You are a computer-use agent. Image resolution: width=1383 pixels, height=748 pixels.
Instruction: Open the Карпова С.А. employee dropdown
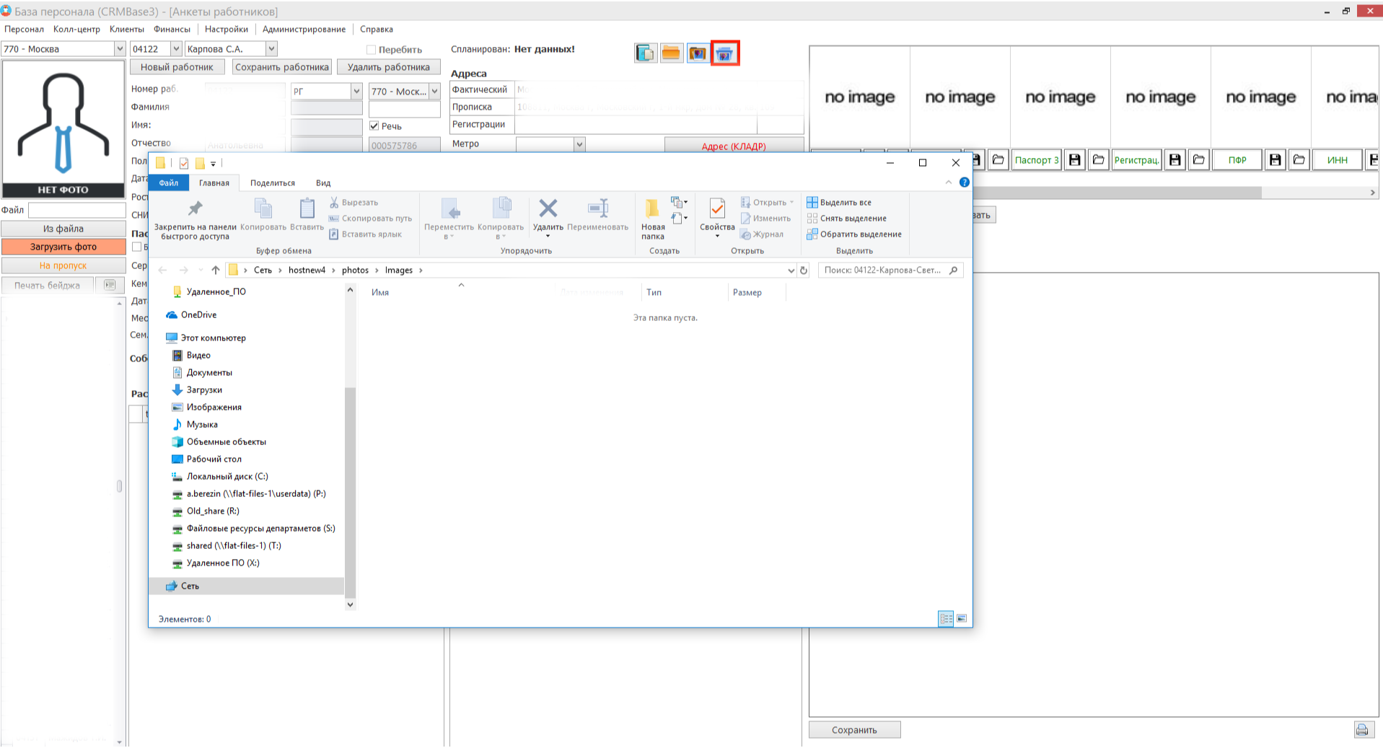pos(271,49)
